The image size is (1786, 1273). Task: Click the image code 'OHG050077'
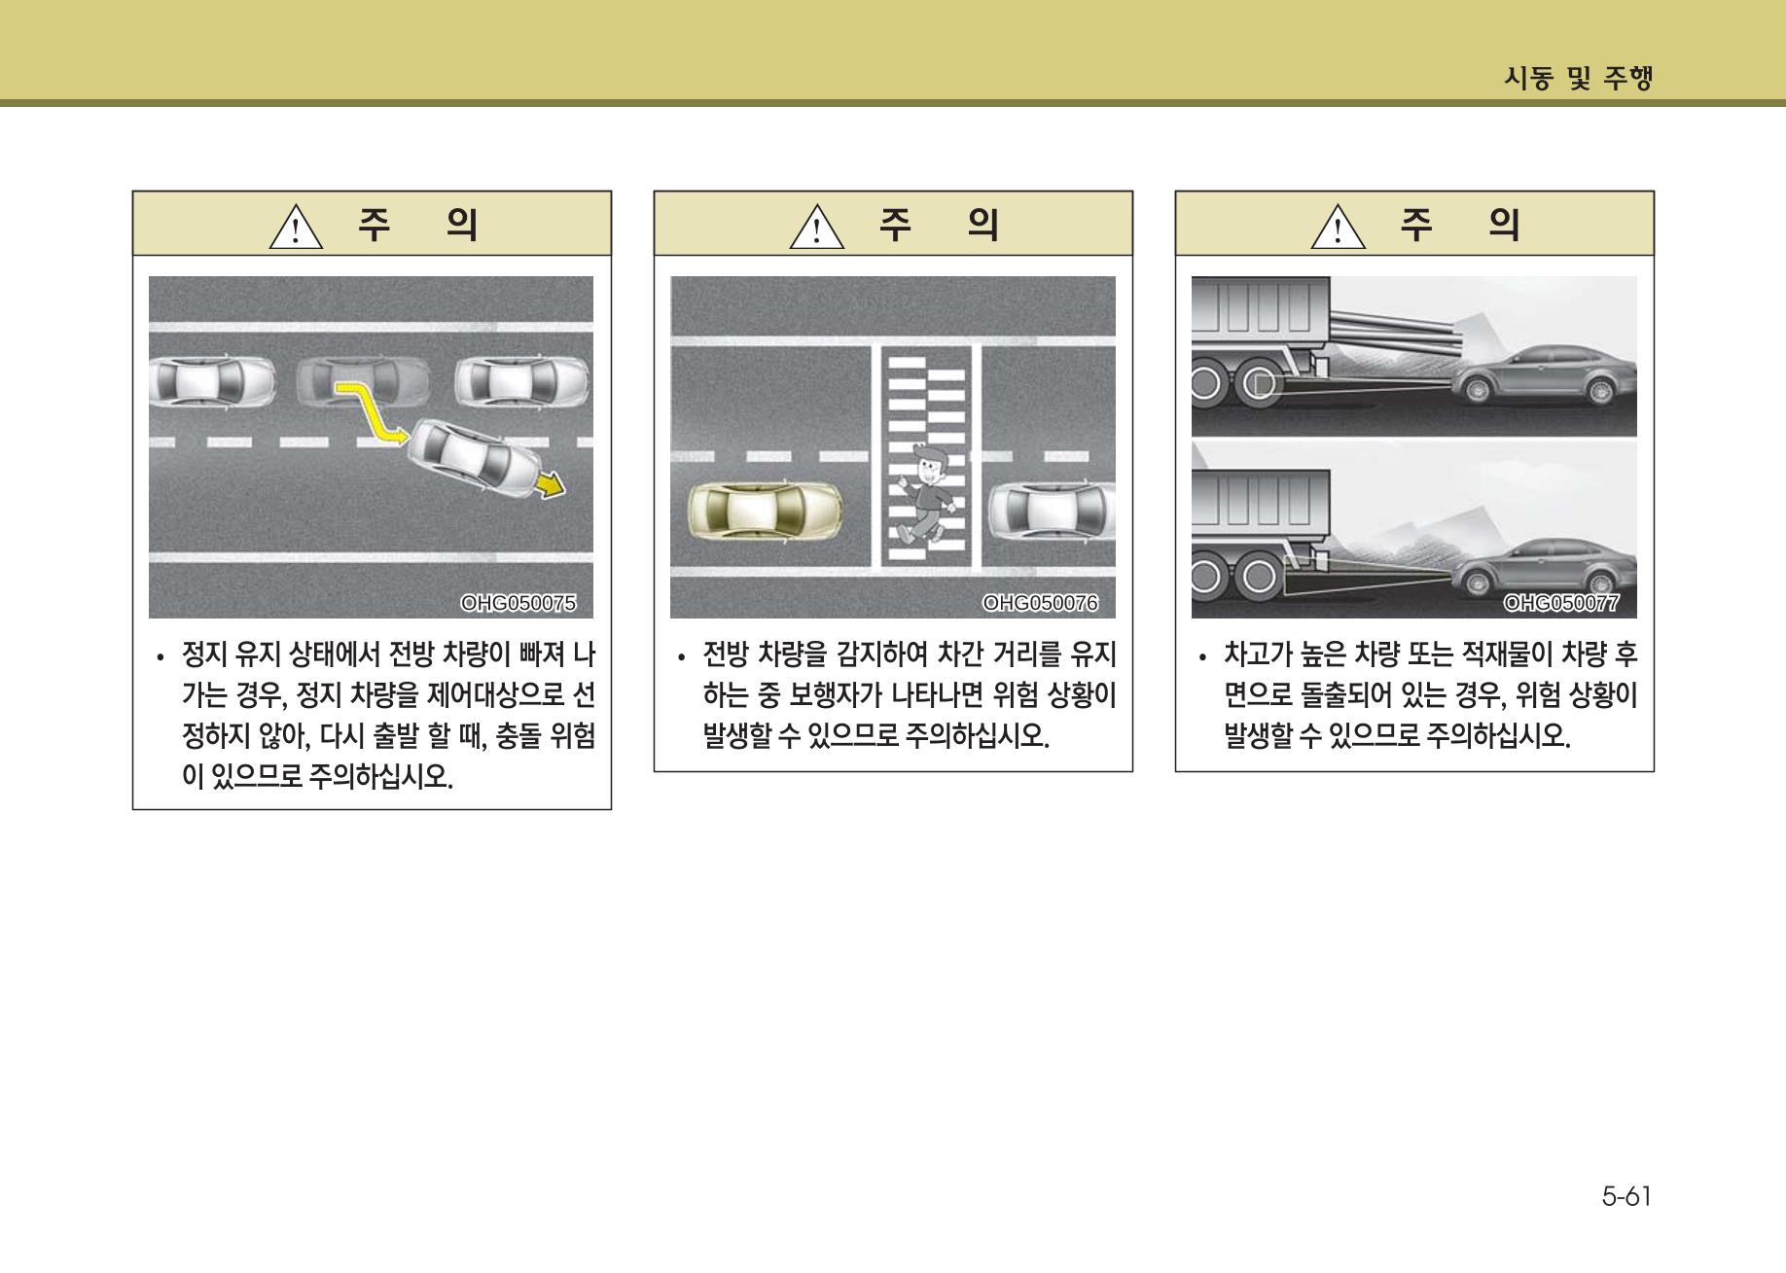click(1561, 603)
